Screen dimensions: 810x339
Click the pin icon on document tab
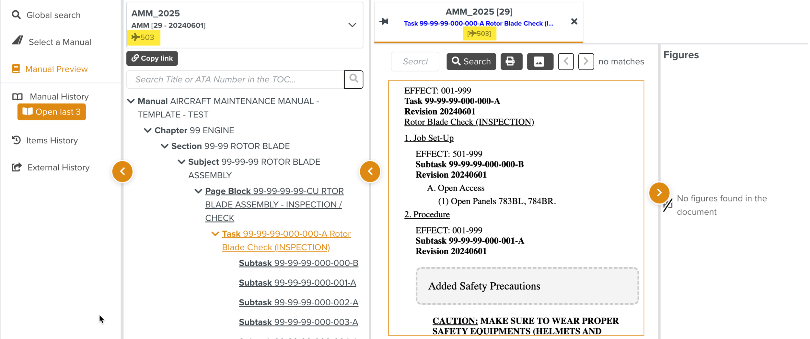pyautogui.click(x=384, y=22)
